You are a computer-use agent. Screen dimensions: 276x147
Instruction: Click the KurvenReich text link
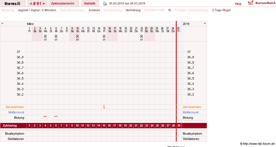pos(265,3)
